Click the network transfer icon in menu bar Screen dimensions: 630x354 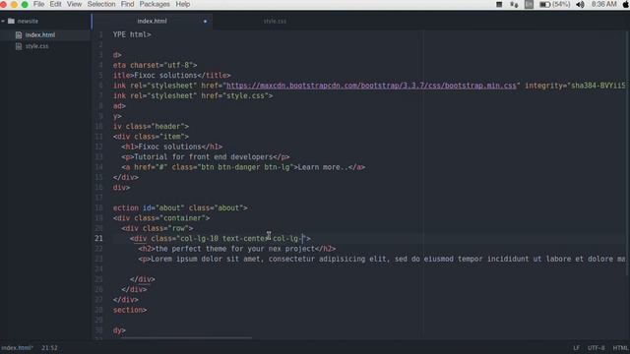coord(514,4)
